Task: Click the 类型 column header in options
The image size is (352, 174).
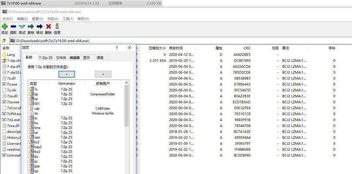Action: click(x=33, y=84)
